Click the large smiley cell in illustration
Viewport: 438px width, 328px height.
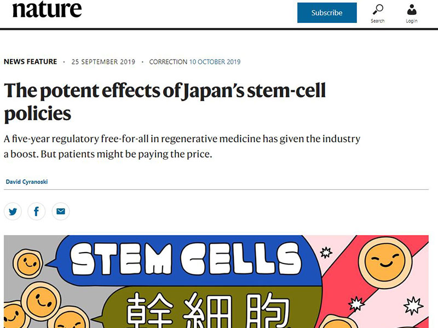click(385, 262)
